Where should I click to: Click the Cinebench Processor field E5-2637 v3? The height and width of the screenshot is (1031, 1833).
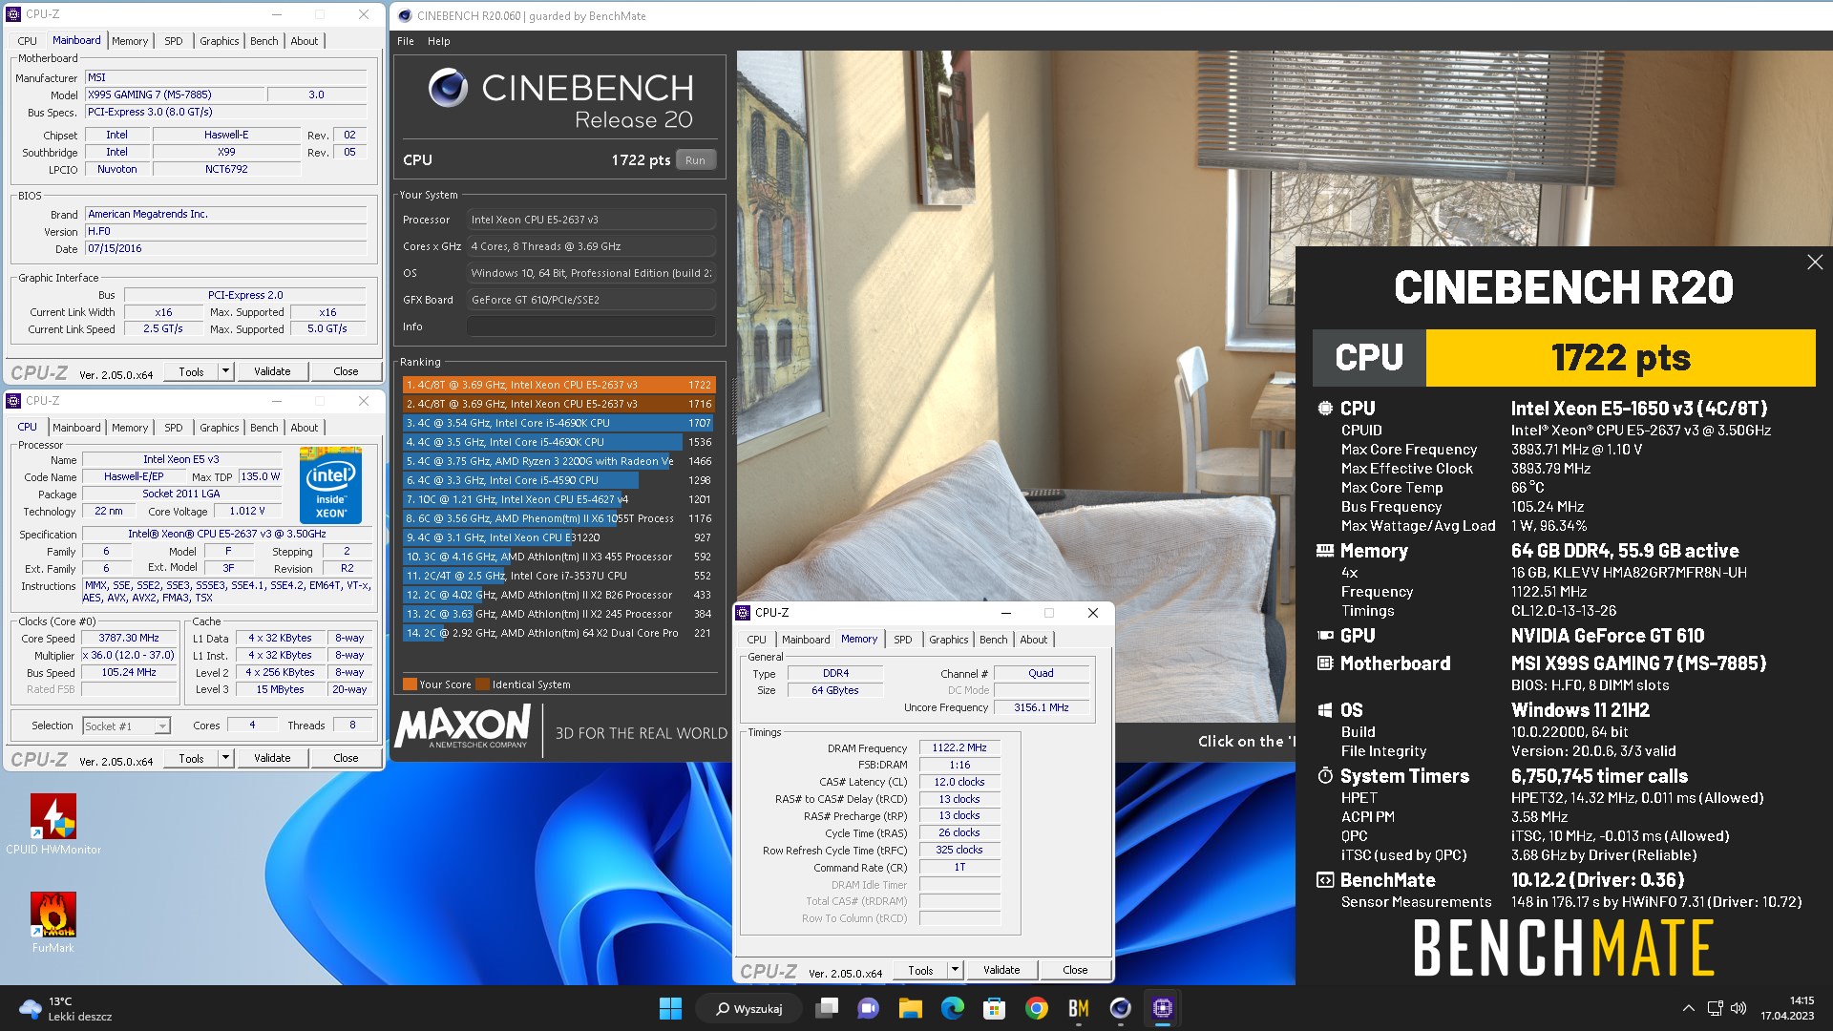[x=591, y=220]
